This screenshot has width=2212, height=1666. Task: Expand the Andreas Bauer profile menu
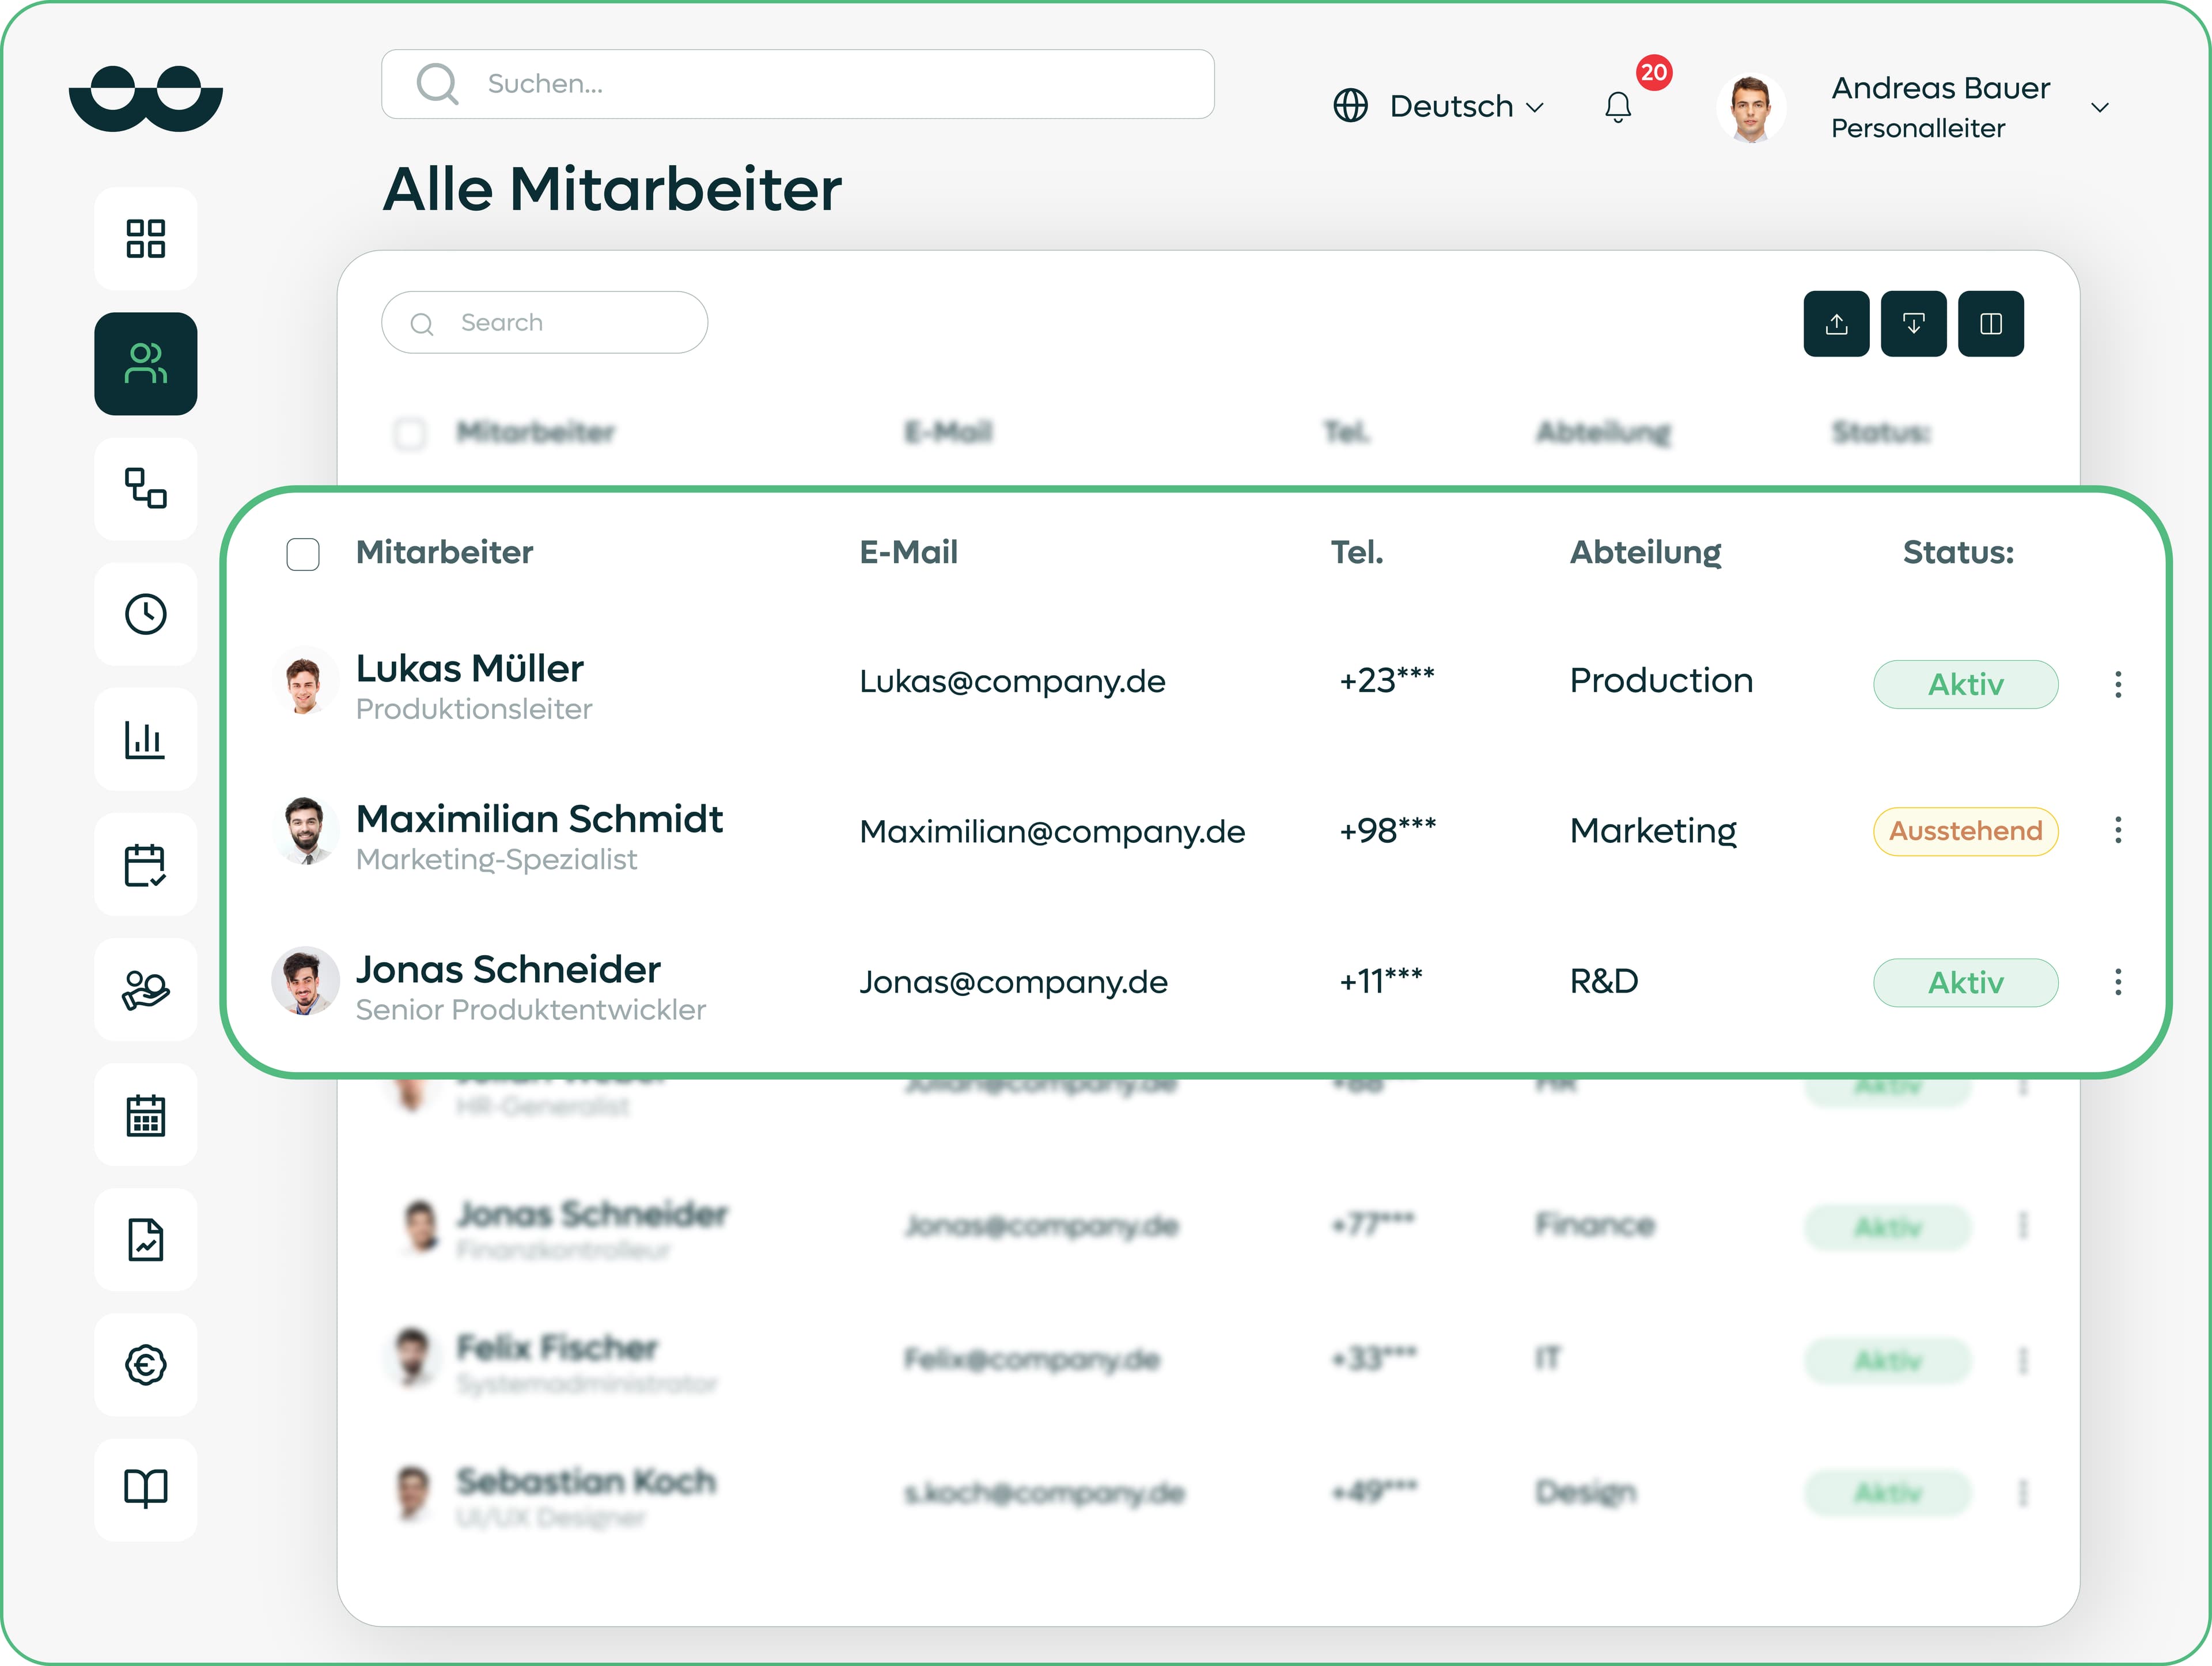[x=2100, y=108]
